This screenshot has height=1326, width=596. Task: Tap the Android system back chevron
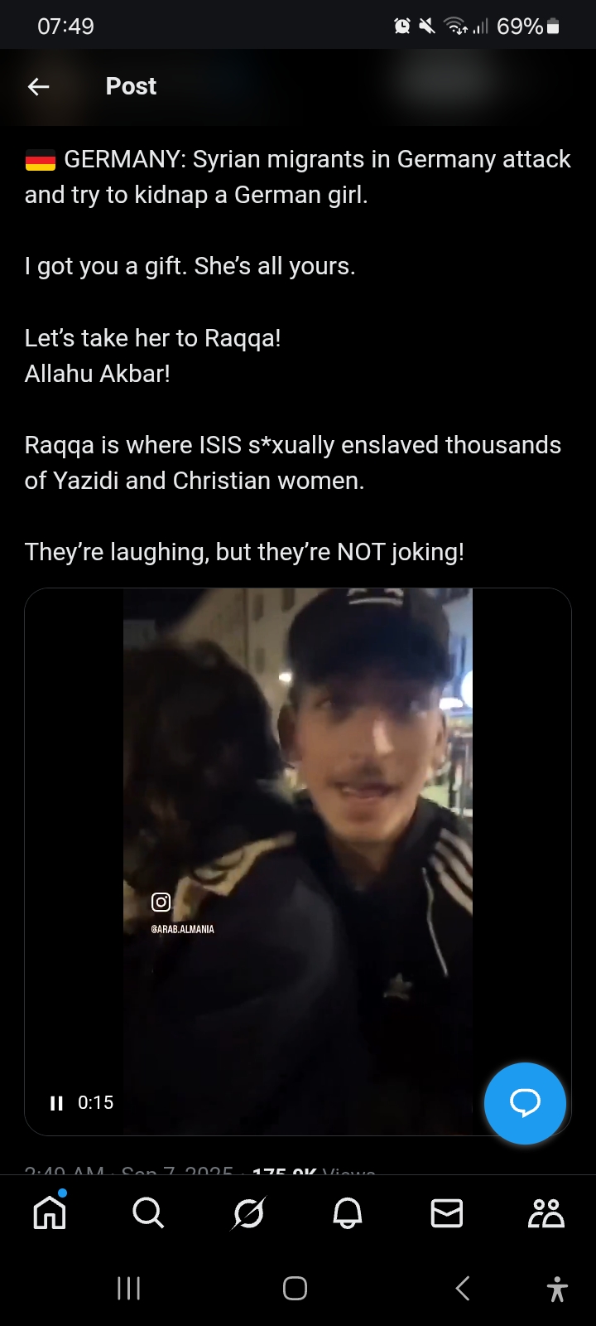pyautogui.click(x=464, y=1288)
